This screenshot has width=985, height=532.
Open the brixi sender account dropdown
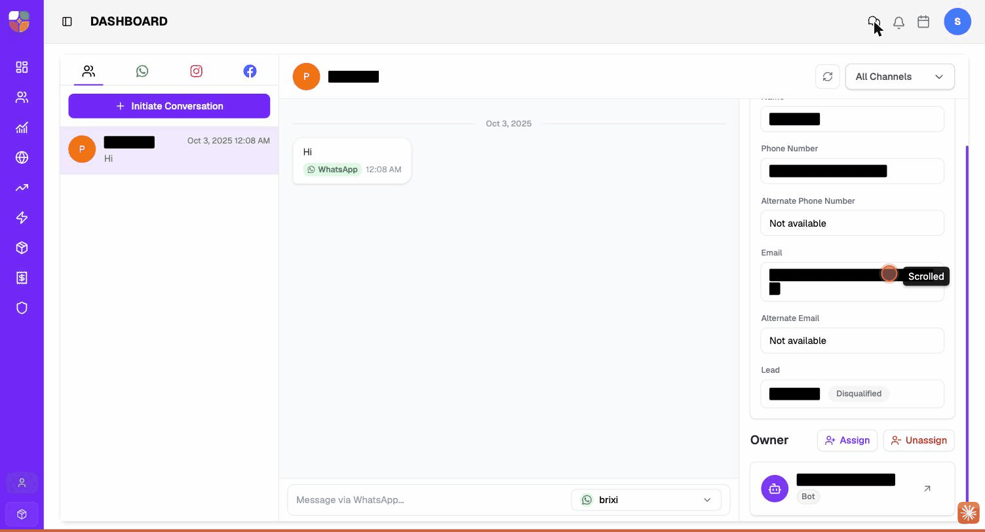tap(646, 500)
